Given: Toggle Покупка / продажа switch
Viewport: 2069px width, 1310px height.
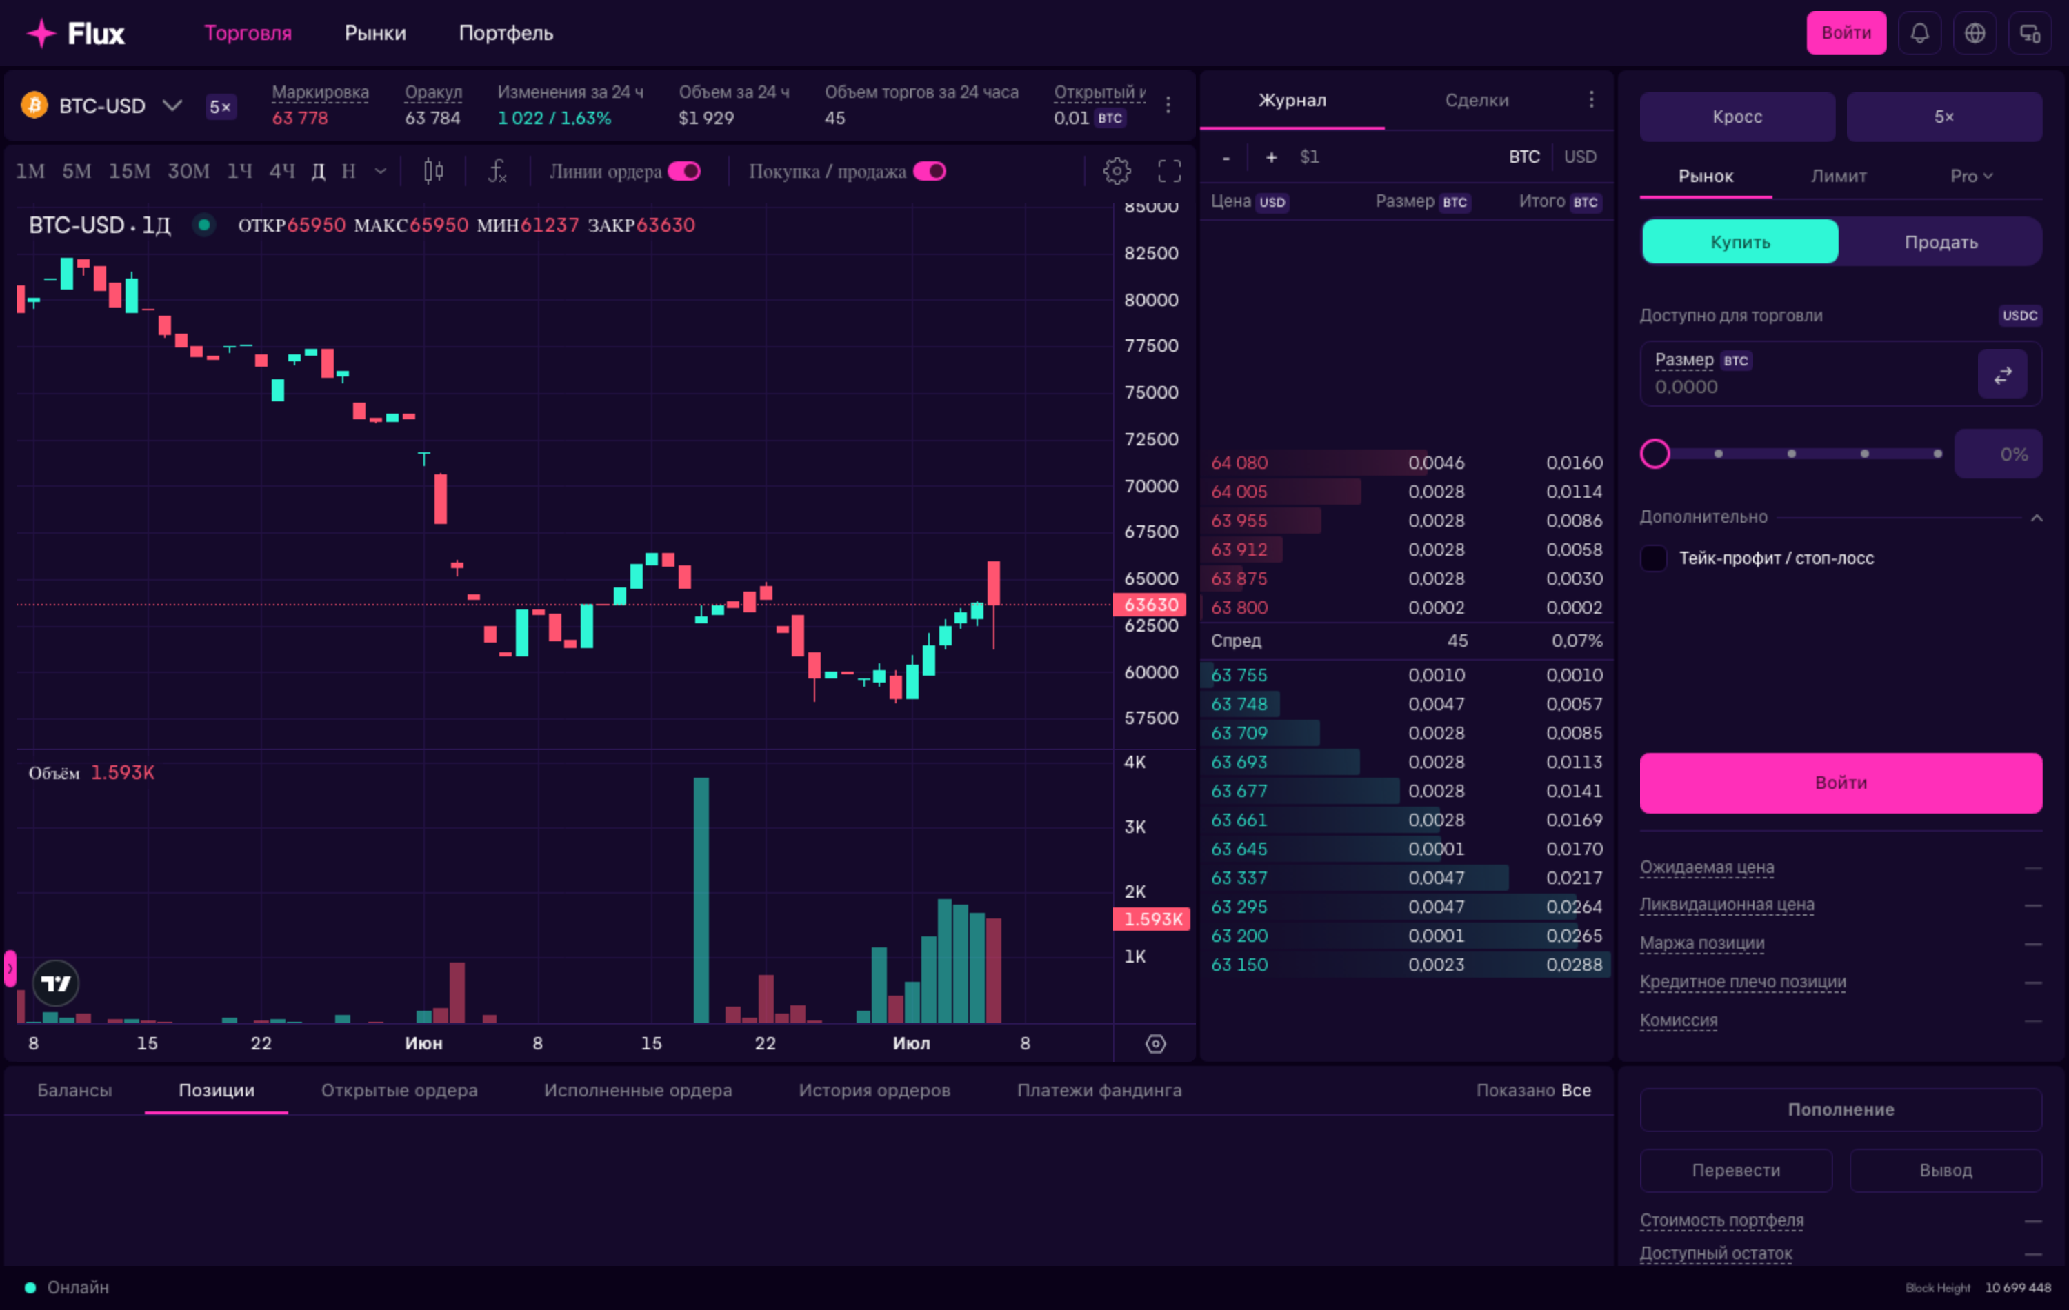Looking at the screenshot, I should point(930,171).
